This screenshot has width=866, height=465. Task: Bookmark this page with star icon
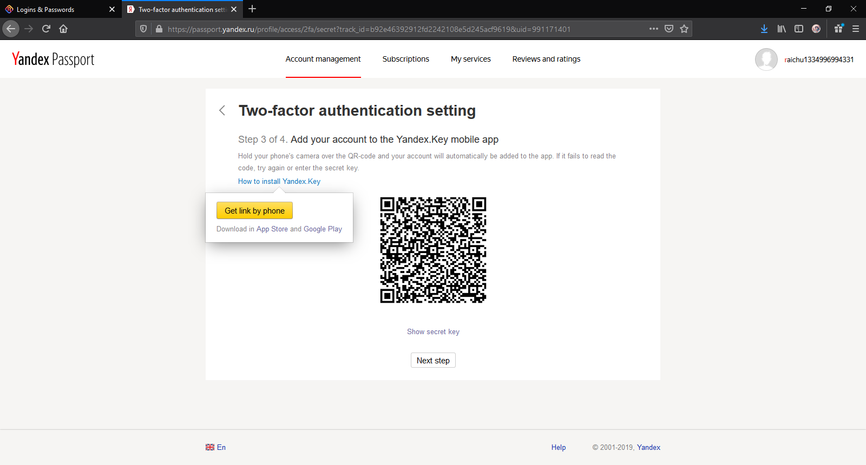[x=684, y=29]
